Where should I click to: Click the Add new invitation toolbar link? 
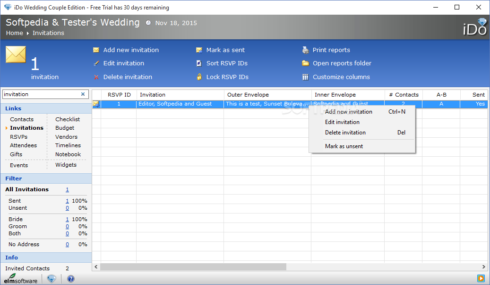pyautogui.click(x=131, y=50)
